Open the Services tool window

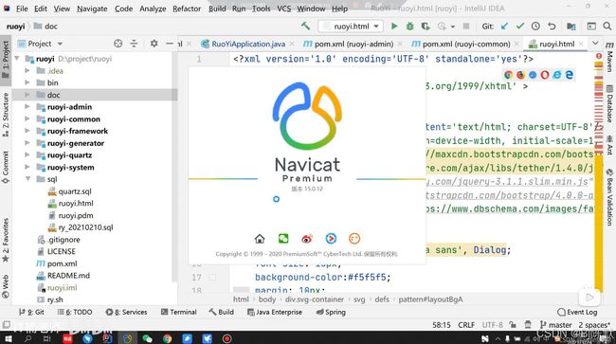[126, 312]
